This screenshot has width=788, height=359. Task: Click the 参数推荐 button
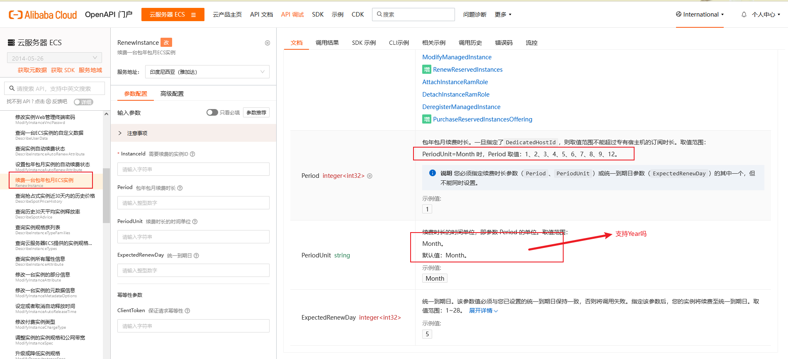[256, 112]
